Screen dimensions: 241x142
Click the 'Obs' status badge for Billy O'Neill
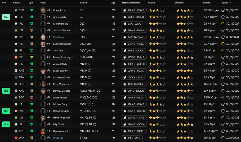6,124
